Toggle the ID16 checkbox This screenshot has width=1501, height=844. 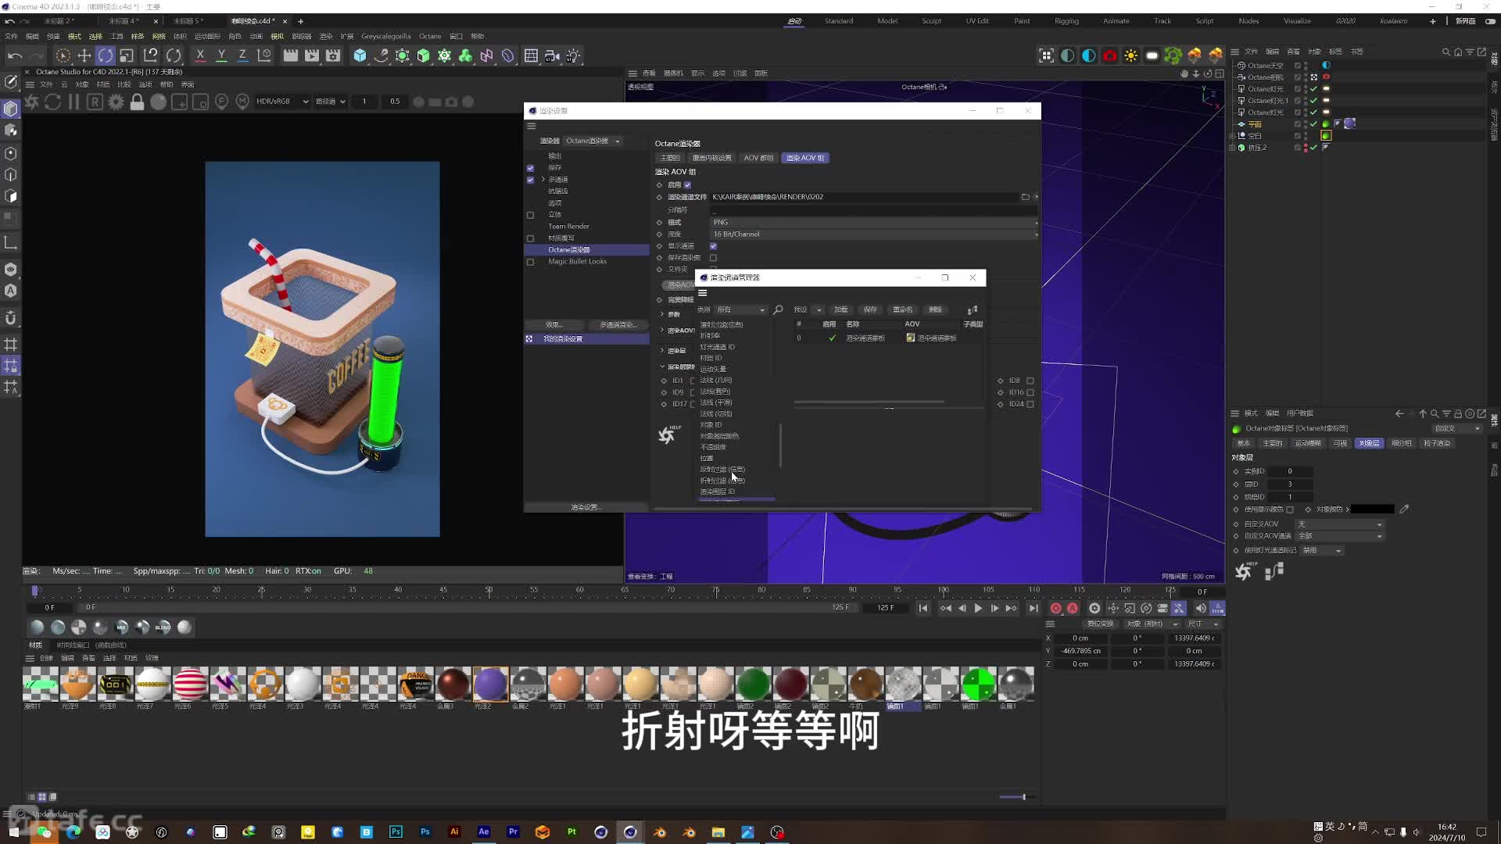point(1030,392)
